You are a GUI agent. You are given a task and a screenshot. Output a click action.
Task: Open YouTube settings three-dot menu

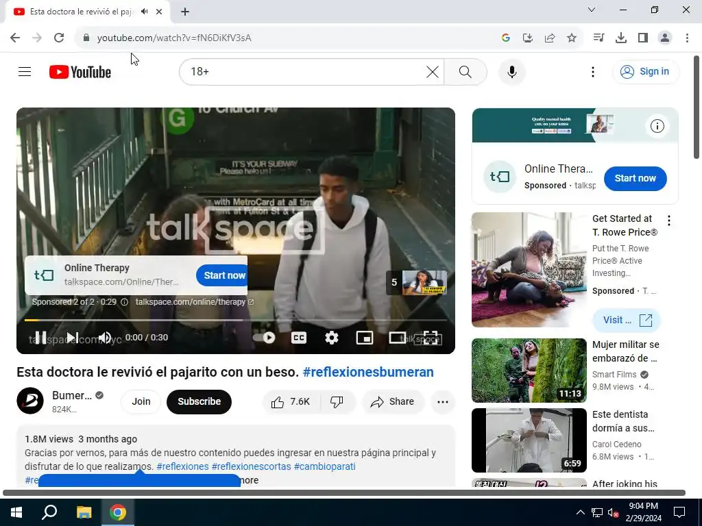593,71
